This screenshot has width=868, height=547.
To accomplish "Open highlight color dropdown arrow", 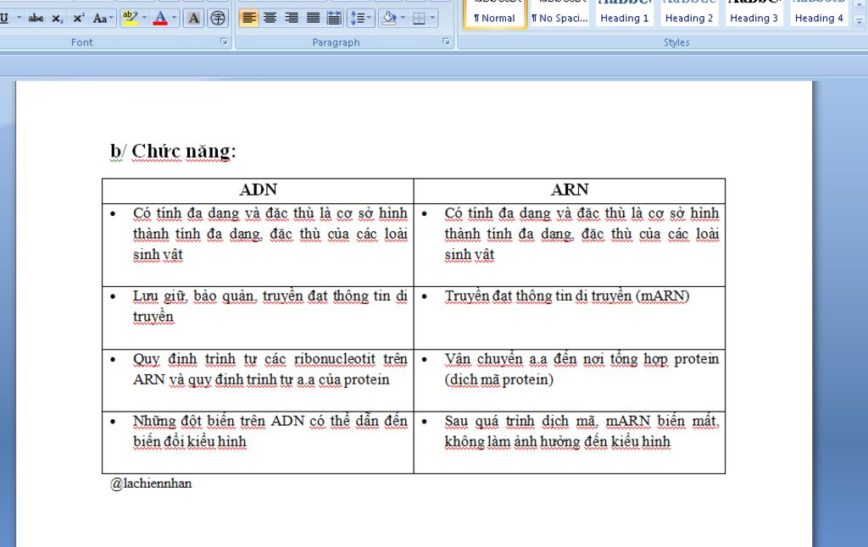I will coord(144,19).
